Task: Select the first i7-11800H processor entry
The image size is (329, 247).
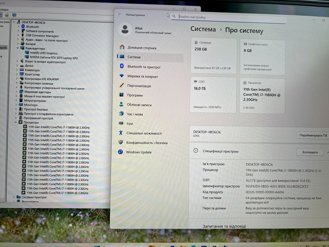Action: tap(56, 127)
